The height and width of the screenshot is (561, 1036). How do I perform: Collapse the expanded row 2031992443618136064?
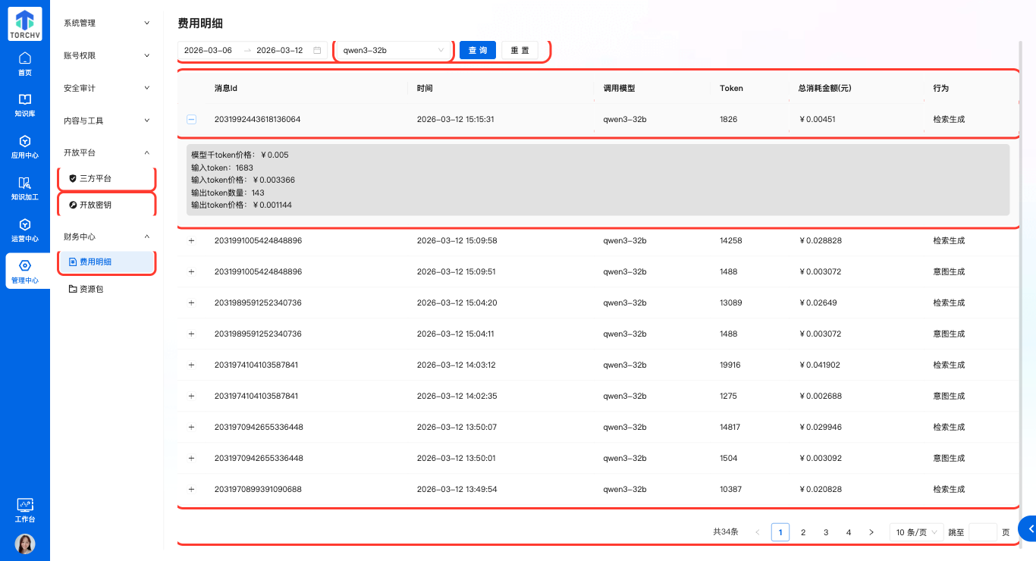coord(191,119)
